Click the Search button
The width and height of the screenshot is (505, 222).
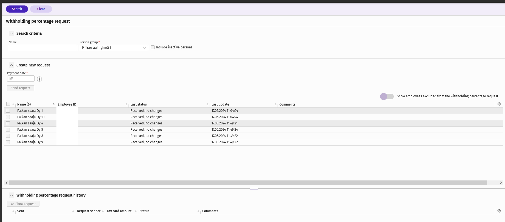(x=17, y=9)
